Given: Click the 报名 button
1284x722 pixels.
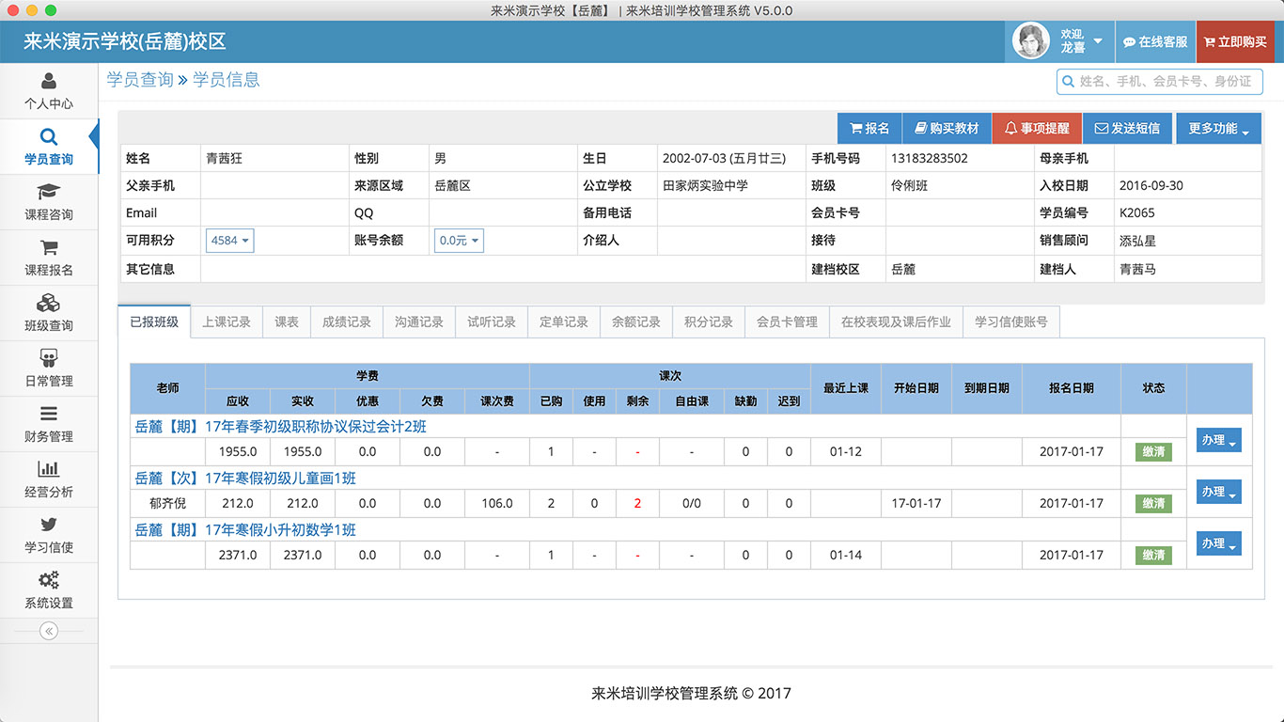Looking at the screenshot, I should 869,129.
